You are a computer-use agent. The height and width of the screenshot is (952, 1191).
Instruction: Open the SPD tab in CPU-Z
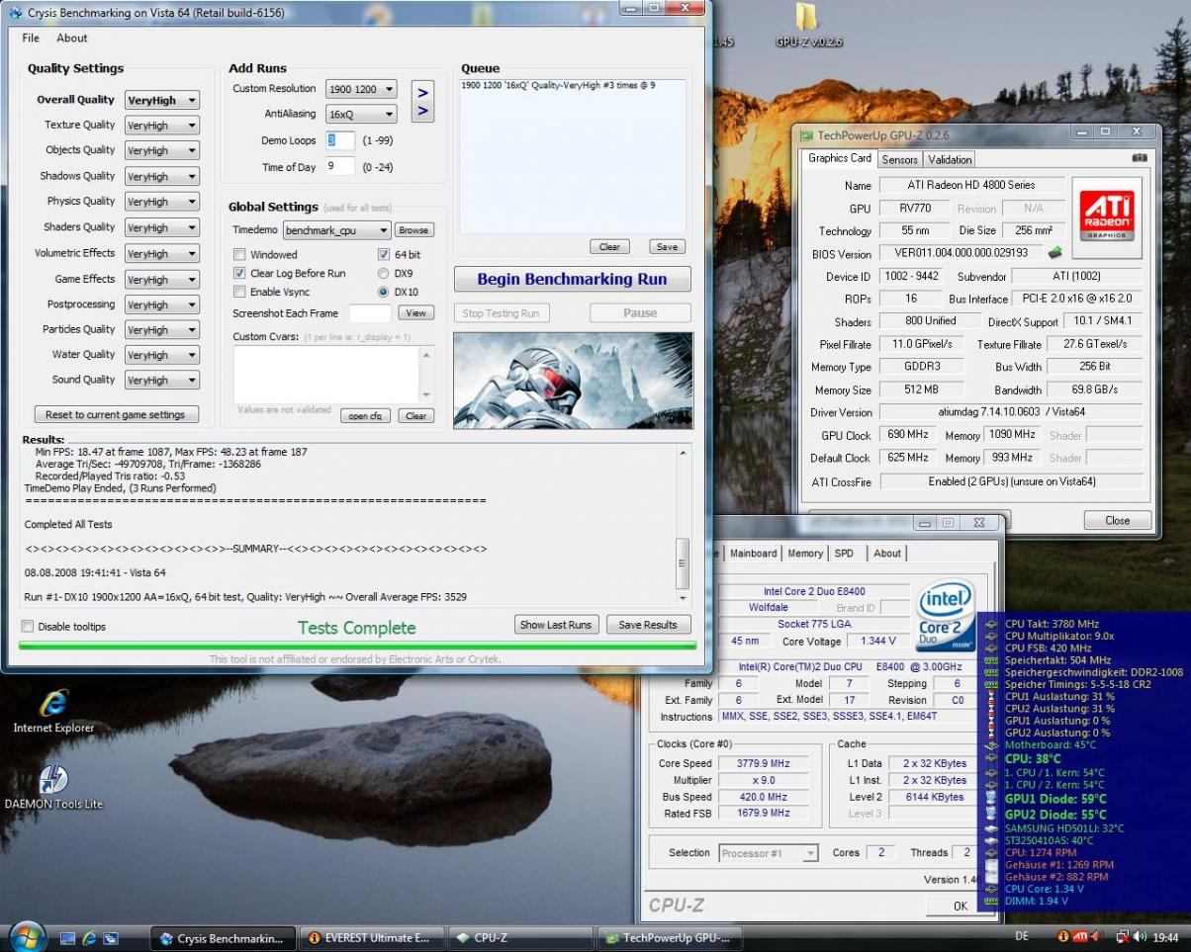pos(844,554)
